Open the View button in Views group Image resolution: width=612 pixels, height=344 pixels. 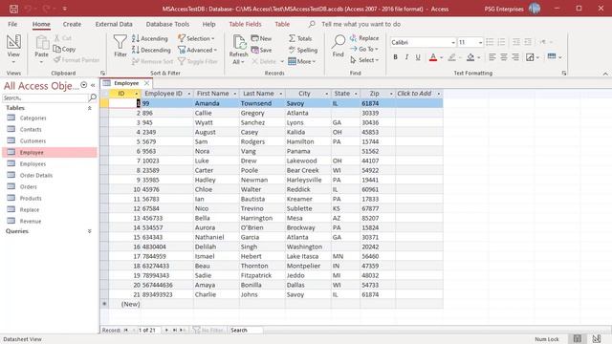pos(13,48)
